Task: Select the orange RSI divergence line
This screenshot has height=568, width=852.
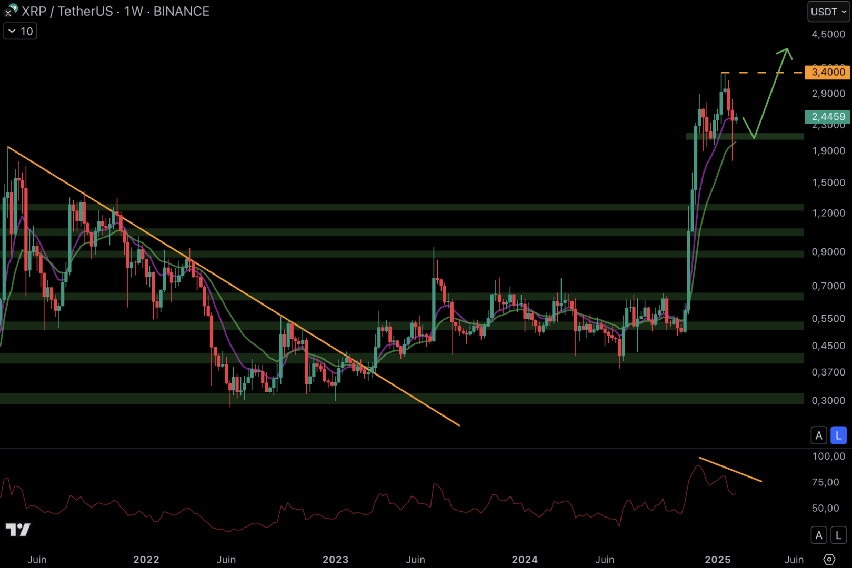Action: [730, 469]
